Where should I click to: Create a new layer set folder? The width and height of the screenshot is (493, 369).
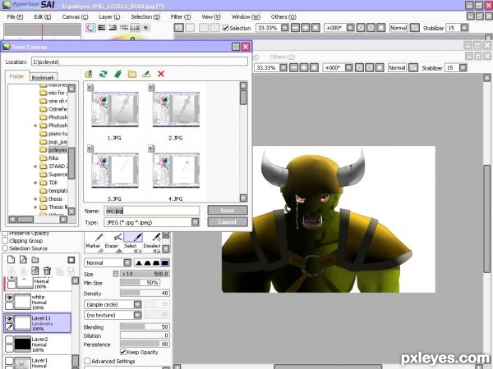tap(35, 260)
